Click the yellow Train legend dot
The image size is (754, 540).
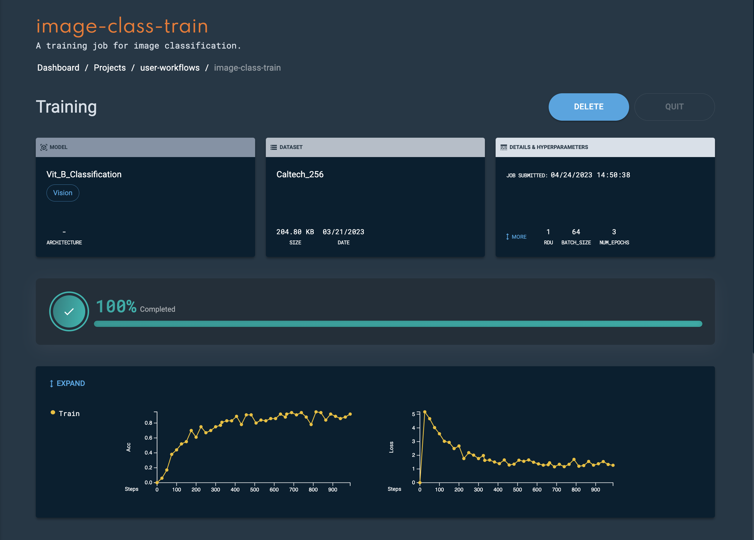[52, 412]
